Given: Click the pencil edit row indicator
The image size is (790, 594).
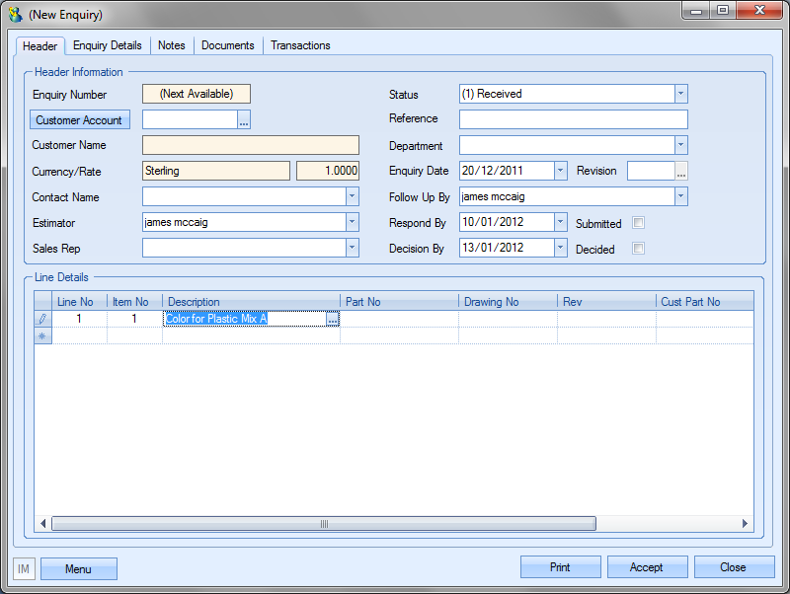Looking at the screenshot, I should pyautogui.click(x=42, y=320).
